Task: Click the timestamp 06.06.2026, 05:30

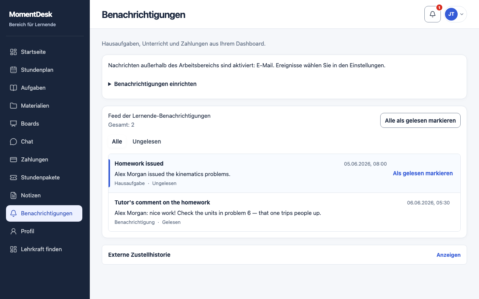Action: coord(428,203)
